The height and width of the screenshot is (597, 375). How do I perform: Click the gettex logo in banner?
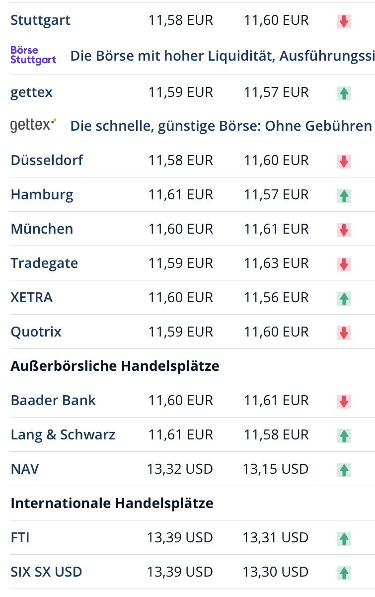[x=33, y=125]
